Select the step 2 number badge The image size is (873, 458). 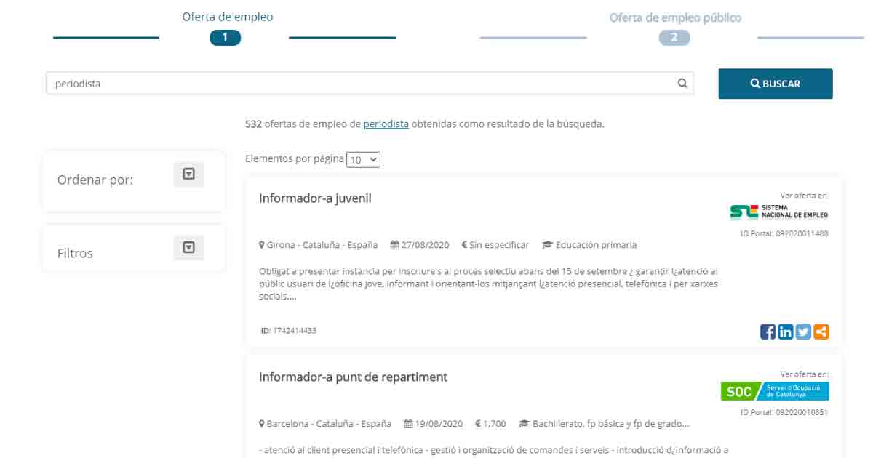(674, 38)
